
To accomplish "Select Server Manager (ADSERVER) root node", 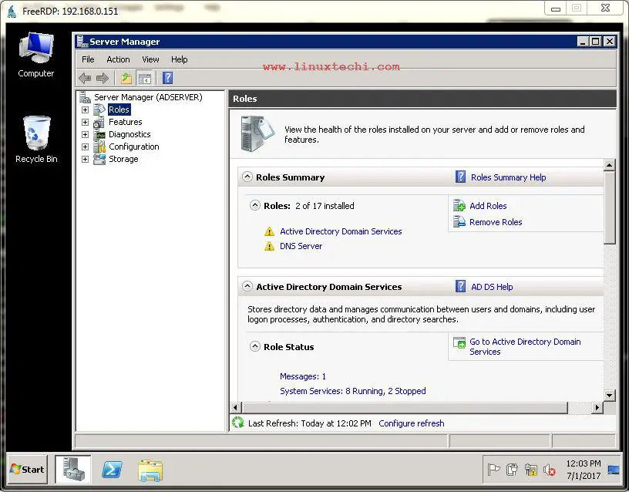I will click(148, 97).
